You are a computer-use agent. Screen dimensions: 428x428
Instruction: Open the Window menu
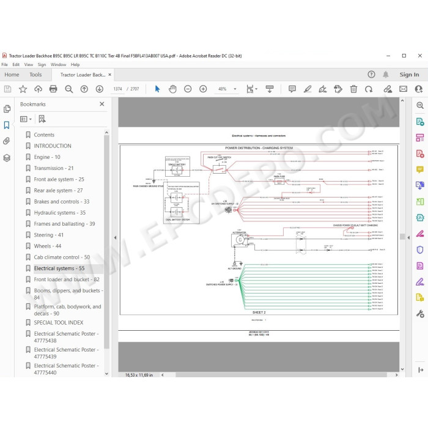pos(59,65)
